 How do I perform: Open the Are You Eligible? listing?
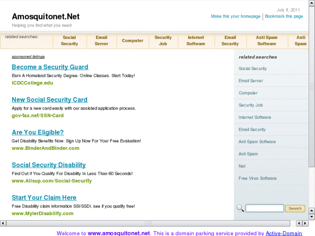coord(38,133)
